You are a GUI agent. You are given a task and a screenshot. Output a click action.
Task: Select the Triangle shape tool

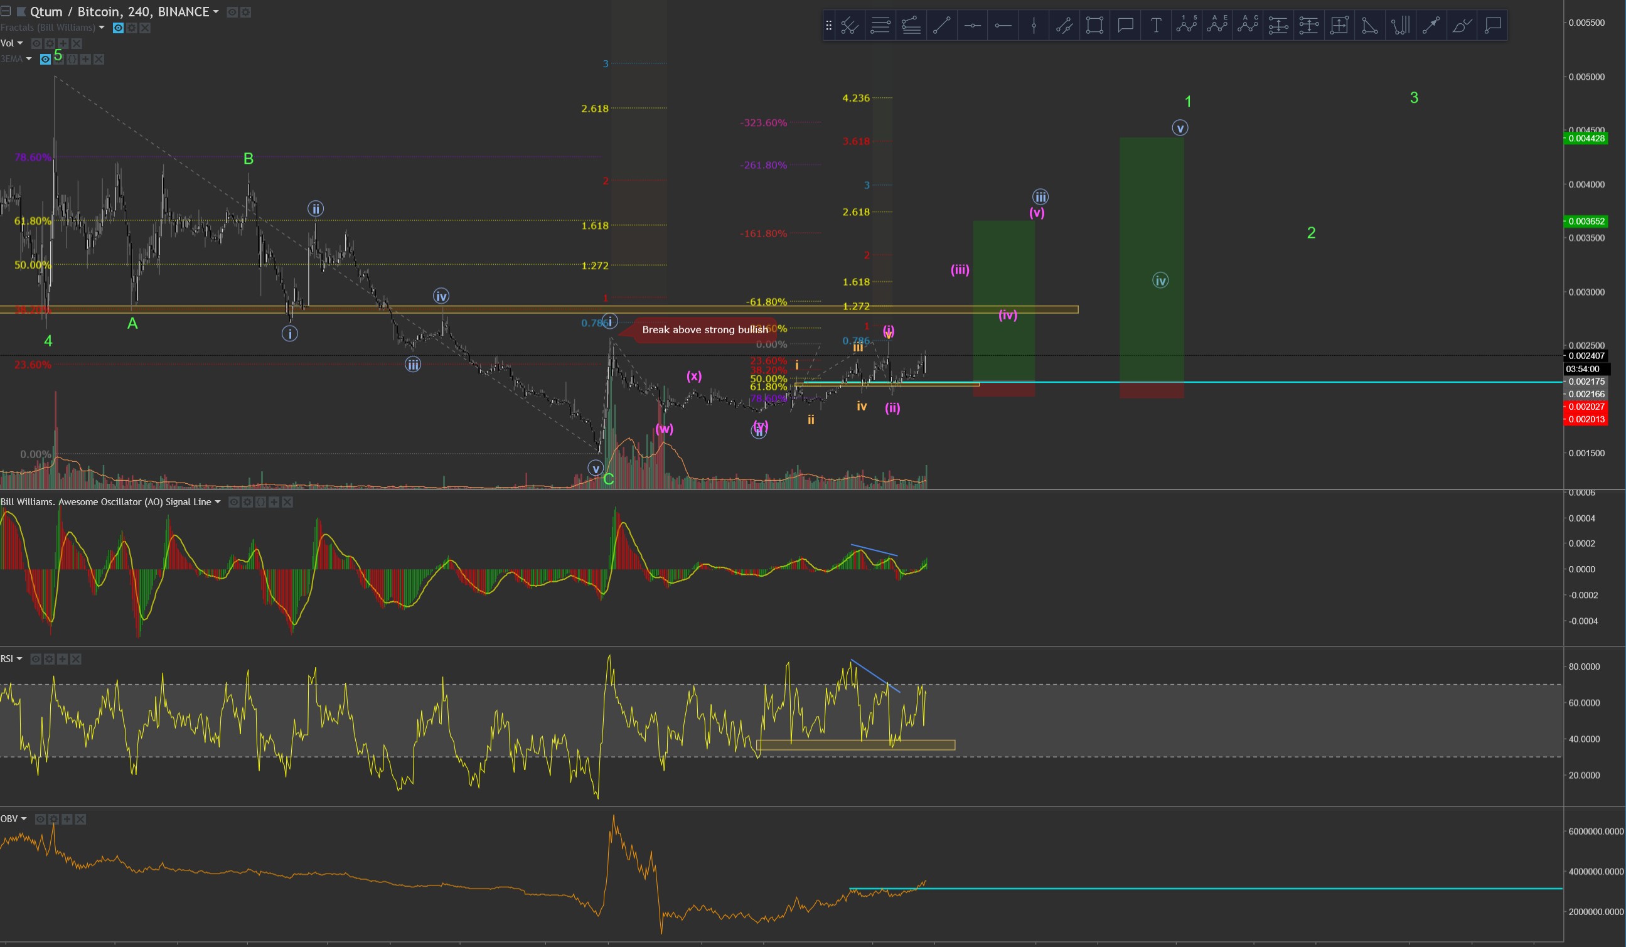tap(1370, 26)
